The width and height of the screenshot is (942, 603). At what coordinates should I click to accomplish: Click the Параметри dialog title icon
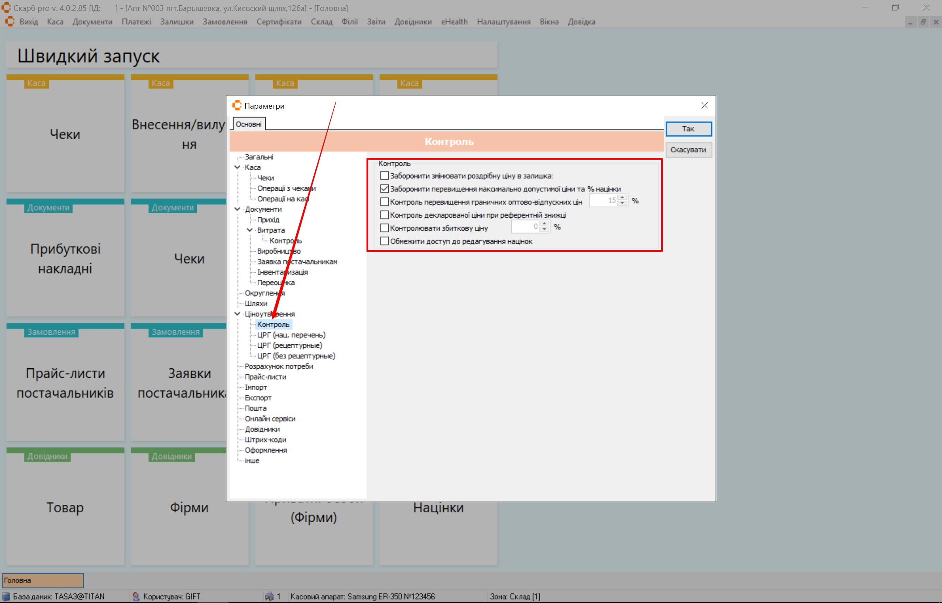point(237,106)
